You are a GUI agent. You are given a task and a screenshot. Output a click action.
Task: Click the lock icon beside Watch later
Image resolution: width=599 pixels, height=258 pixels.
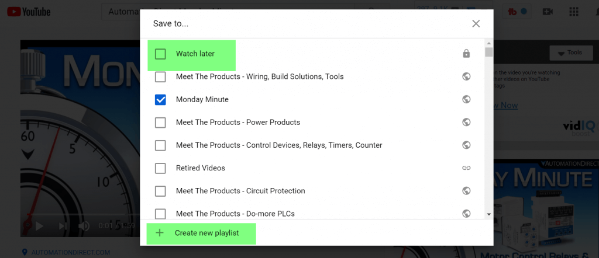tap(466, 54)
